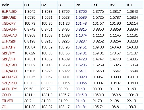Screen dimensions: 144x110
Task: Click EUR/AUD S2 value 1.5275
Action: (x=47, y=71)
